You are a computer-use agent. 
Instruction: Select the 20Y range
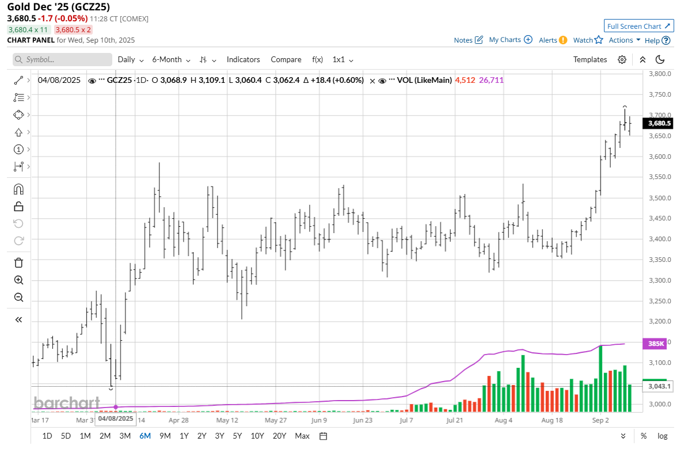pos(279,436)
